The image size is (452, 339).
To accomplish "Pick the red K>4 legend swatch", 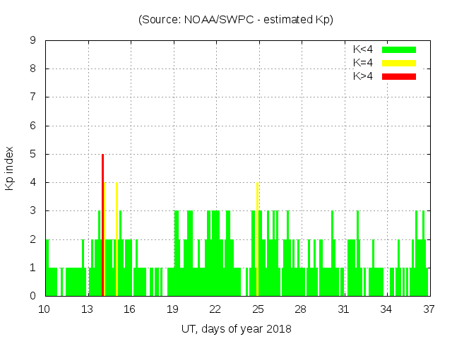I will pos(399,76).
